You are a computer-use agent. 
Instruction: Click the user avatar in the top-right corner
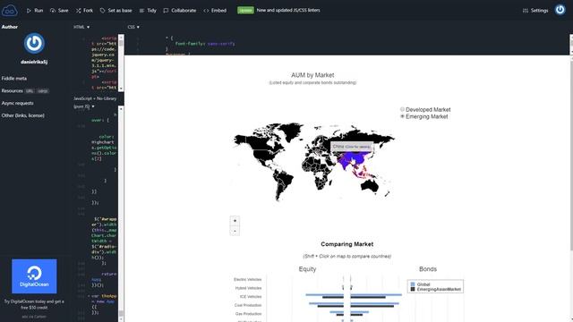[560, 10]
